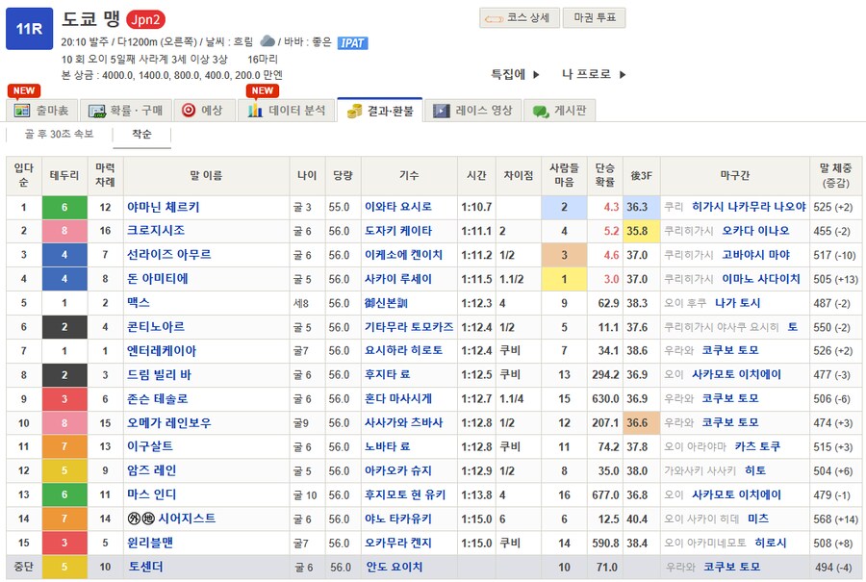Click the 마권 투표 button
This screenshot has height=582, width=866.
pos(597,18)
